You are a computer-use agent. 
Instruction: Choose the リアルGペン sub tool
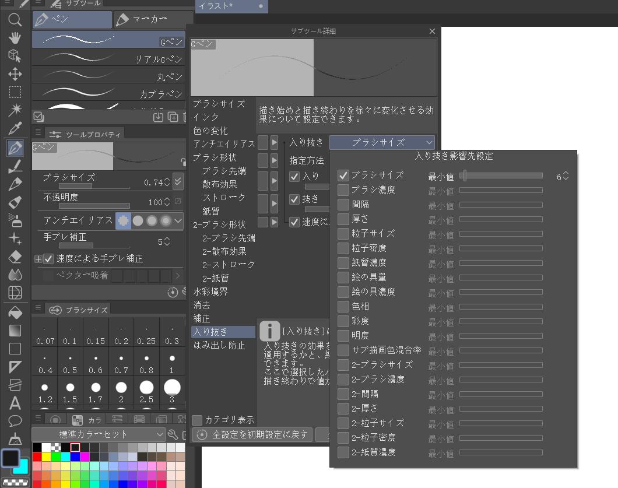(x=108, y=58)
